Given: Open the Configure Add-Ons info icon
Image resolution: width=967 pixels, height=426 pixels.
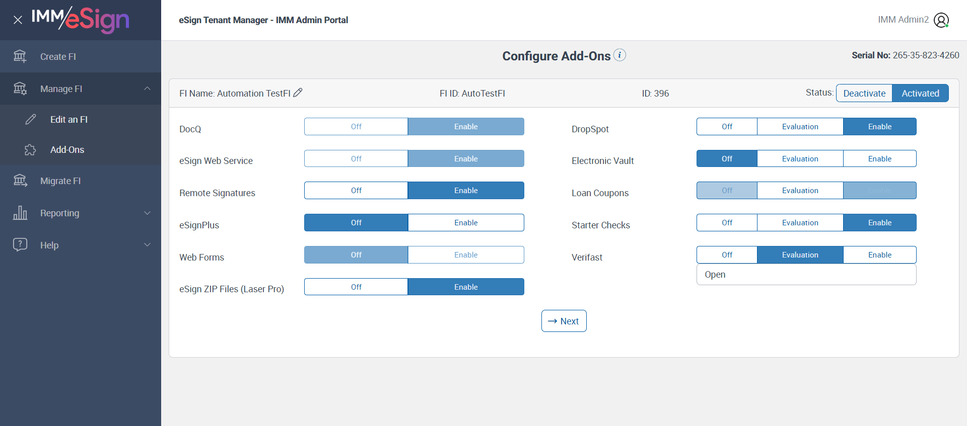Looking at the screenshot, I should [620, 55].
